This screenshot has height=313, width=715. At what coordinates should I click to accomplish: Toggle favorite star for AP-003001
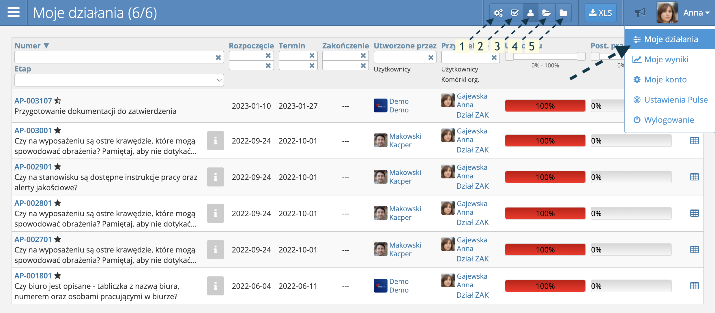pyautogui.click(x=58, y=130)
